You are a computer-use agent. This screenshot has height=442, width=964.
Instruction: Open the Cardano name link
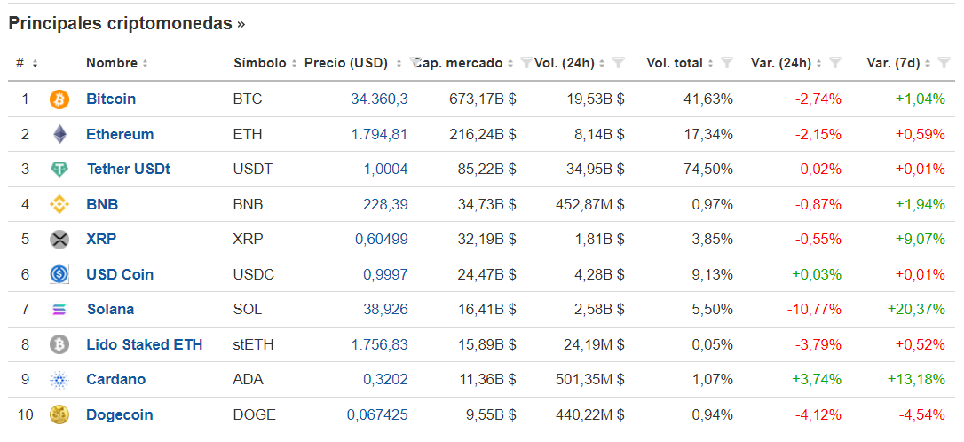[115, 379]
